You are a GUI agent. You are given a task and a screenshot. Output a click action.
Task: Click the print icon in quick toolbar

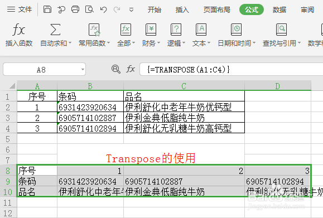[x=75, y=9]
